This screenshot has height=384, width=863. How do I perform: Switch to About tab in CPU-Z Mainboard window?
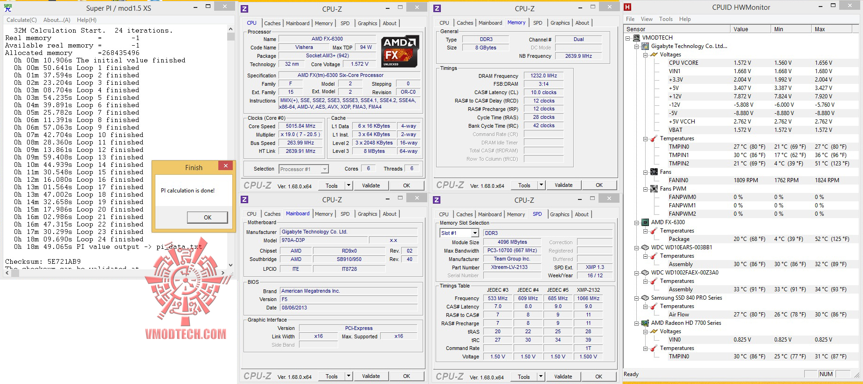(x=390, y=214)
